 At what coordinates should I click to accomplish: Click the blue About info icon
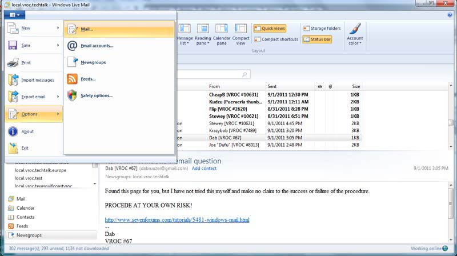tap(13, 131)
